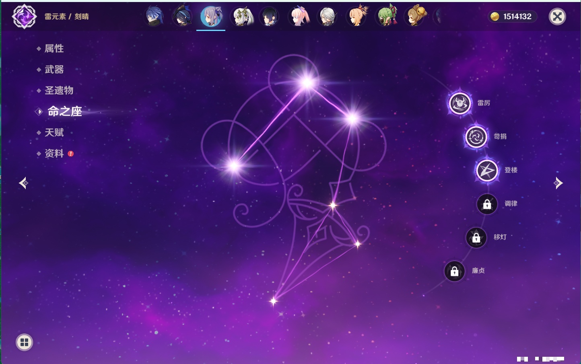Select the locked 廉贞 constellation node

tap(454, 271)
